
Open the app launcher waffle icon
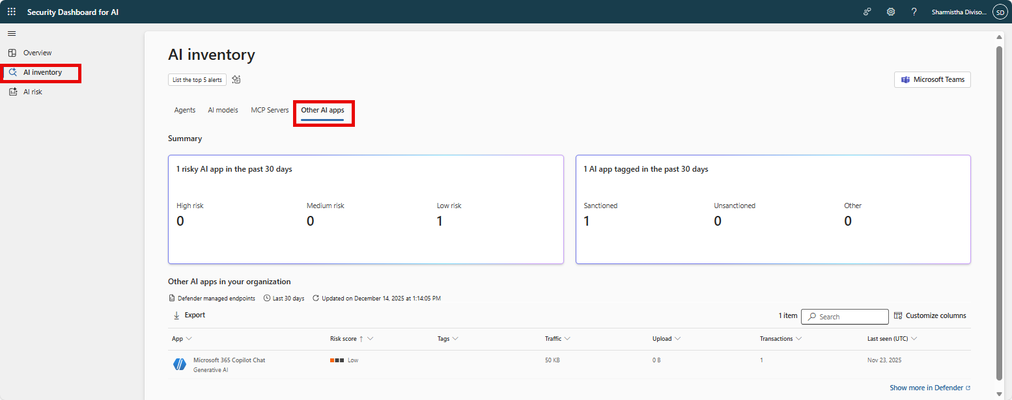(x=12, y=12)
